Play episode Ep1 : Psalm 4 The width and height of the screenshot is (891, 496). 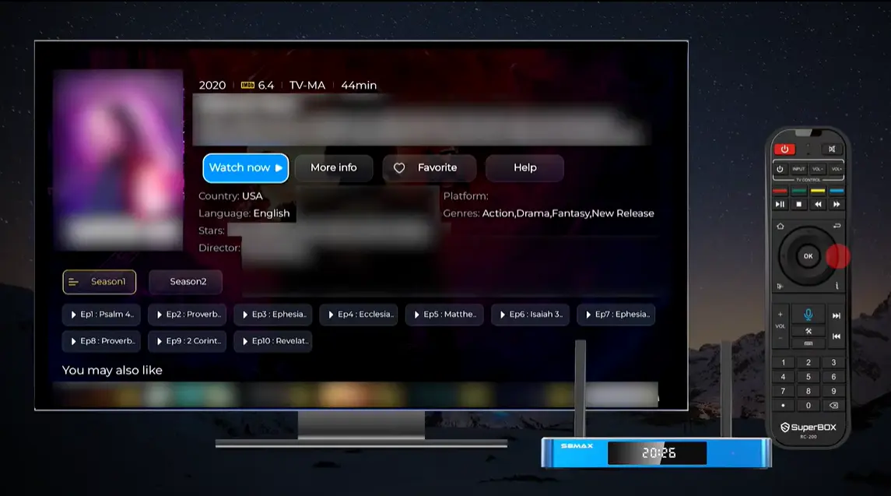[101, 315]
